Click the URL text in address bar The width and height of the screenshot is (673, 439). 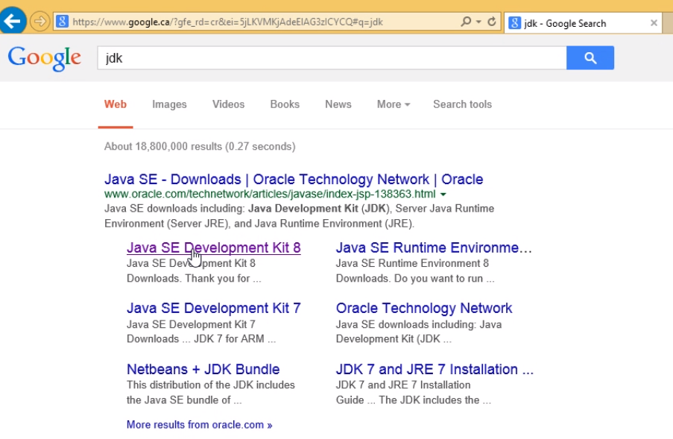point(227,22)
